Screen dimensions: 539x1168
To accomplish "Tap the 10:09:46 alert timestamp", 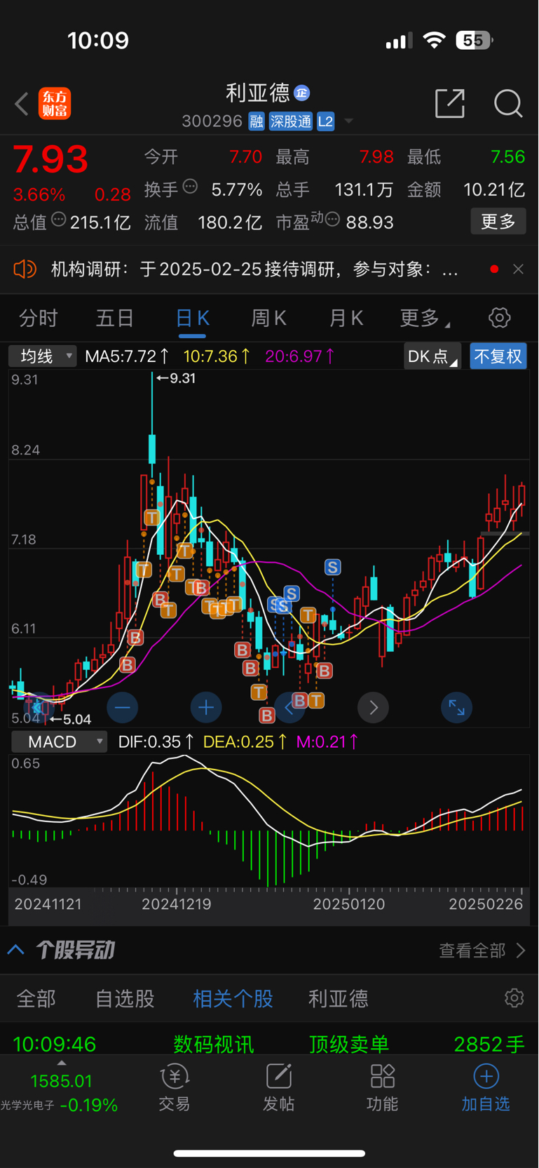I will click(x=55, y=1044).
